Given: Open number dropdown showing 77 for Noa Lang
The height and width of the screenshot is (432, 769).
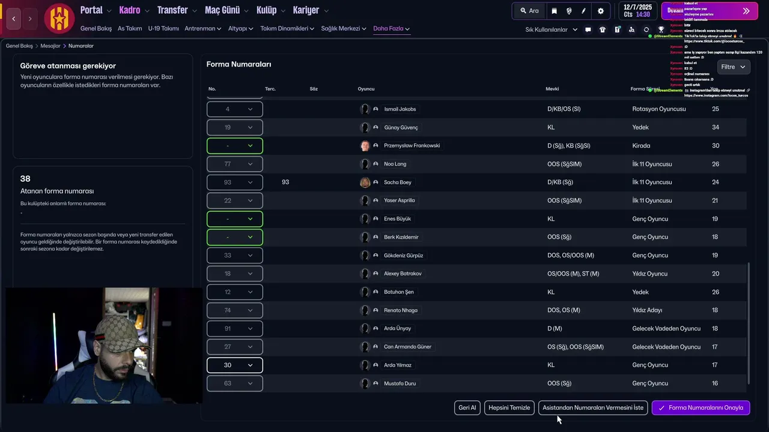Looking at the screenshot, I should (x=234, y=164).
